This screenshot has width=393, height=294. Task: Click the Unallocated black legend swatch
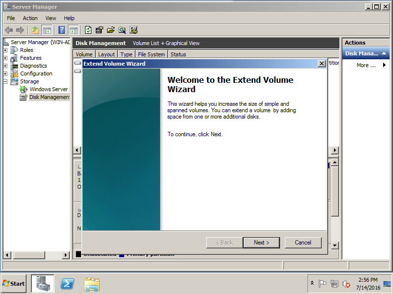pyautogui.click(x=79, y=254)
